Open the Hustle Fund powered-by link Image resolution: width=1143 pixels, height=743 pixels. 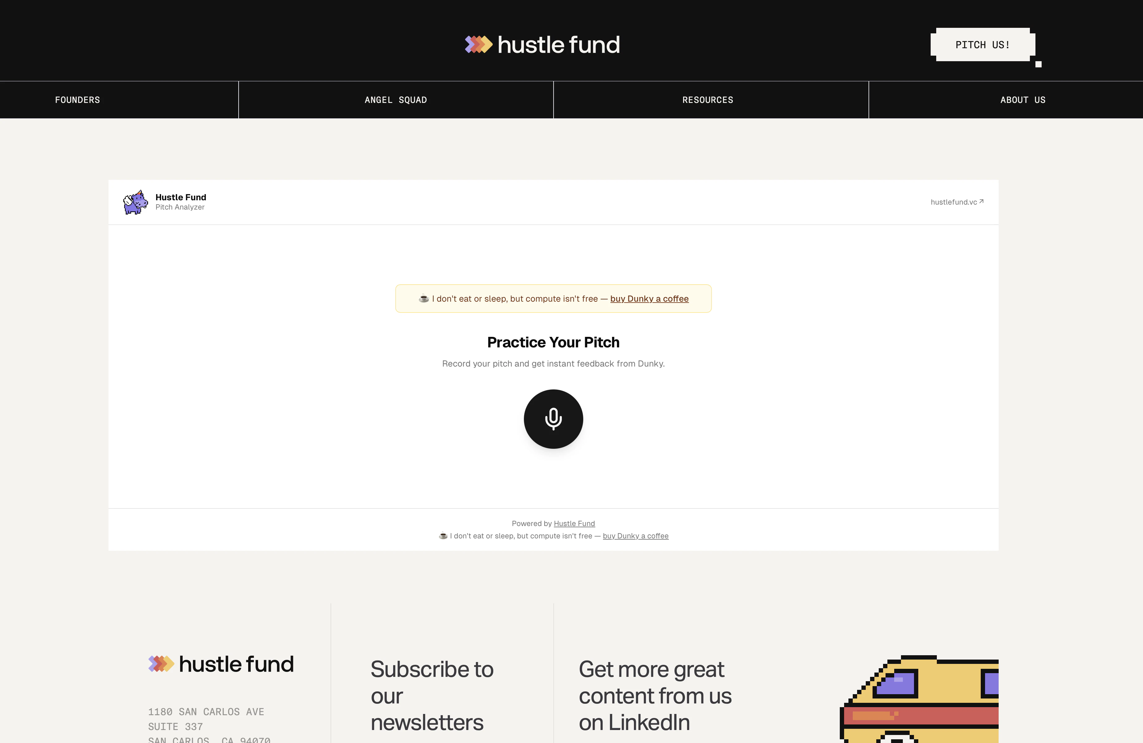coord(574,523)
